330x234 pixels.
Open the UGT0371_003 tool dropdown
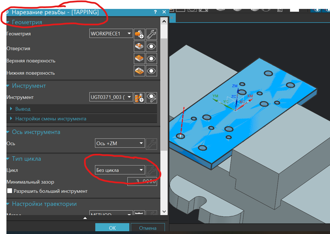coord(111,97)
